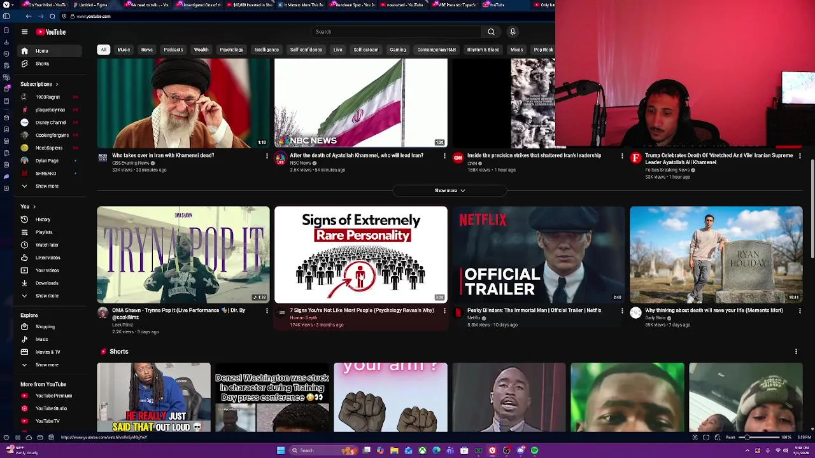Viewport: 815px width, 458px height.
Task: Open File Explorer from taskbar
Action: click(394, 450)
